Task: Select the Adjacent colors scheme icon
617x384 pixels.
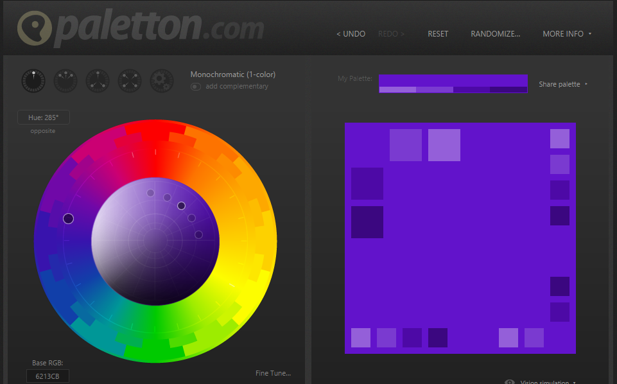Action: [x=65, y=80]
